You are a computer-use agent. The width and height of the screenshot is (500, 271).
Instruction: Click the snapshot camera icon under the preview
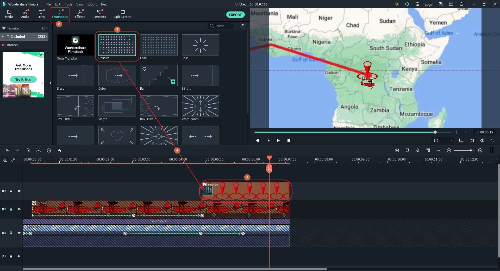(472, 140)
